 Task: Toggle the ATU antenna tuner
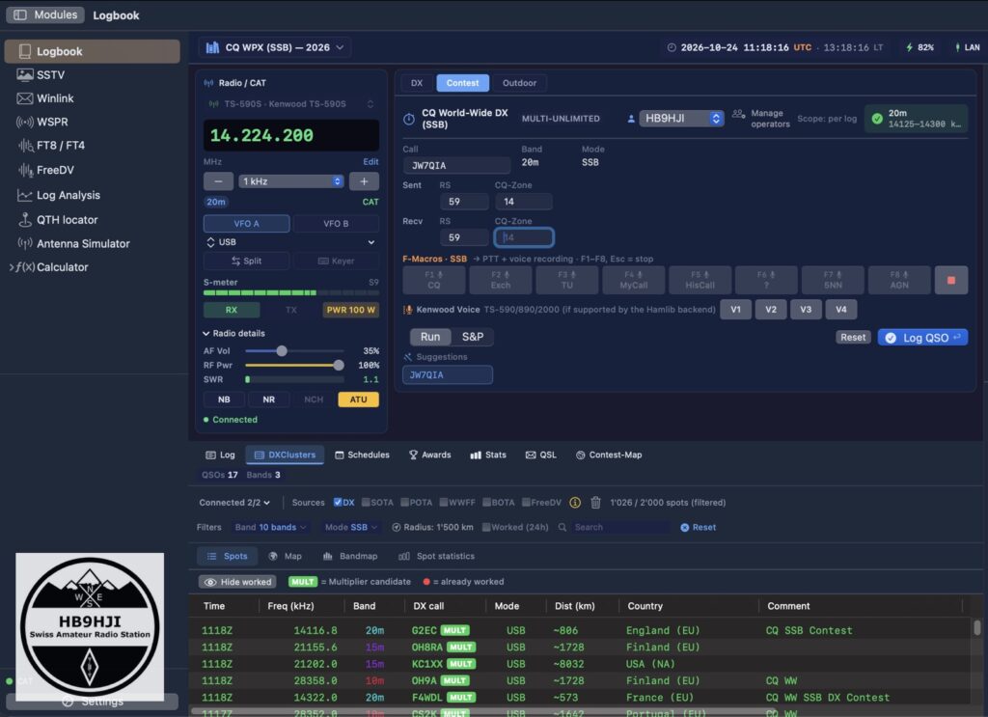click(359, 400)
